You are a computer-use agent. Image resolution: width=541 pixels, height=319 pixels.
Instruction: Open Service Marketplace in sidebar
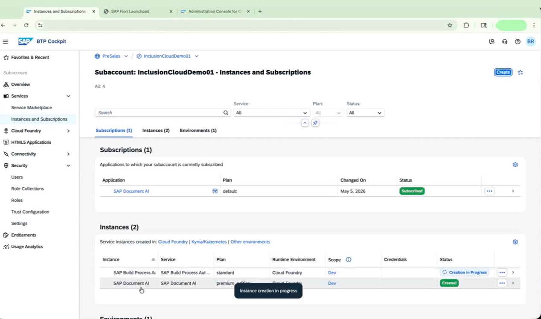[32, 107]
